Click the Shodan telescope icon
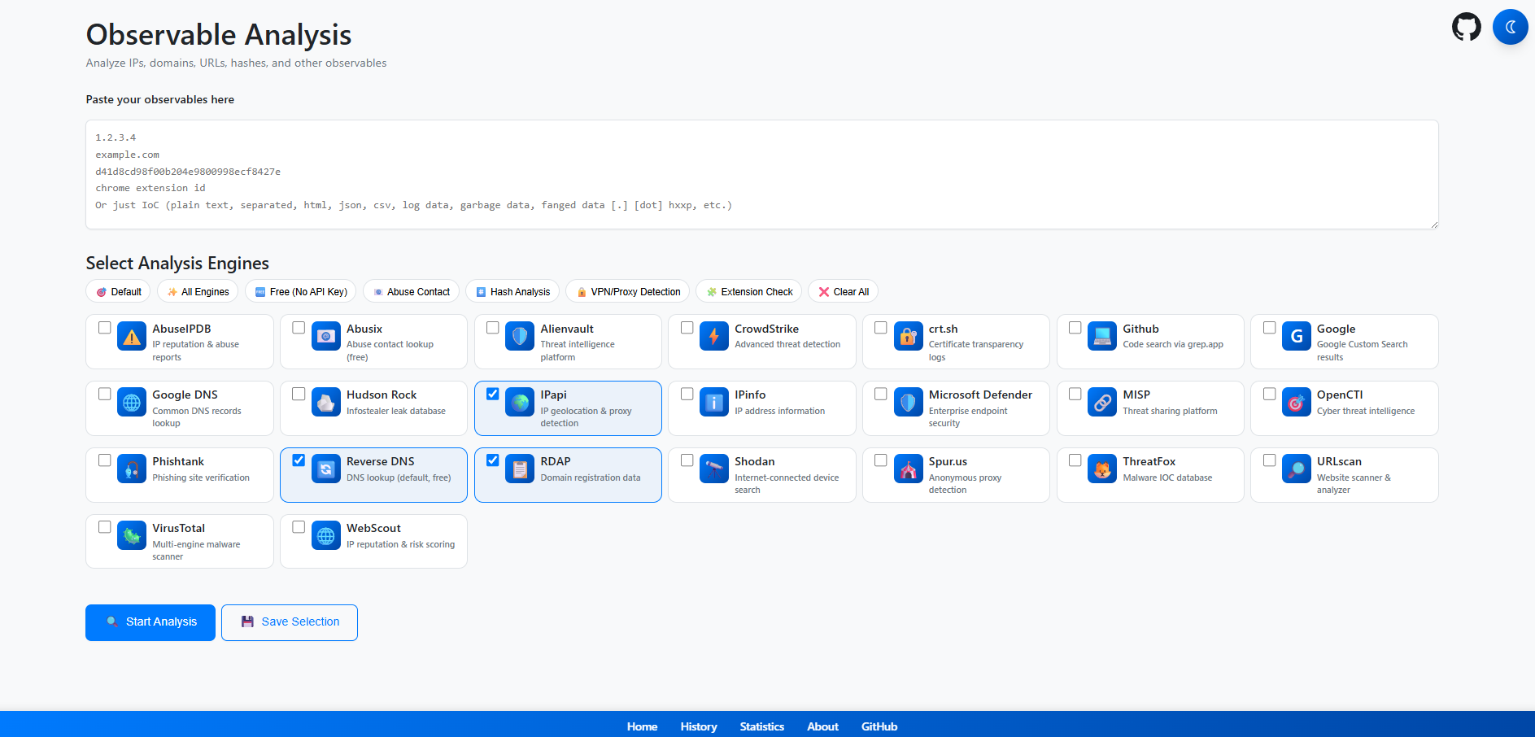The image size is (1535, 737). tap(714, 469)
